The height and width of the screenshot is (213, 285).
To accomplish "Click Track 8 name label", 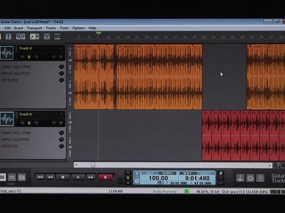I will (26, 48).
